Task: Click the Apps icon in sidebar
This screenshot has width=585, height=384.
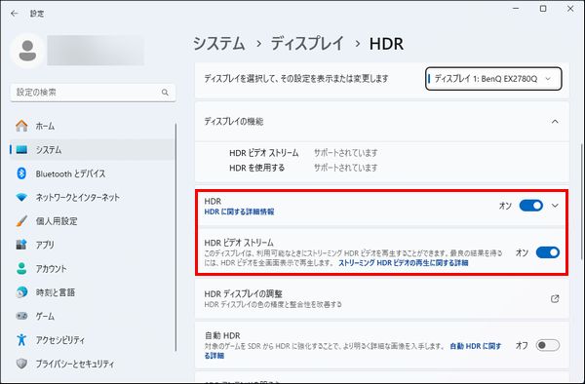Action: (x=21, y=245)
